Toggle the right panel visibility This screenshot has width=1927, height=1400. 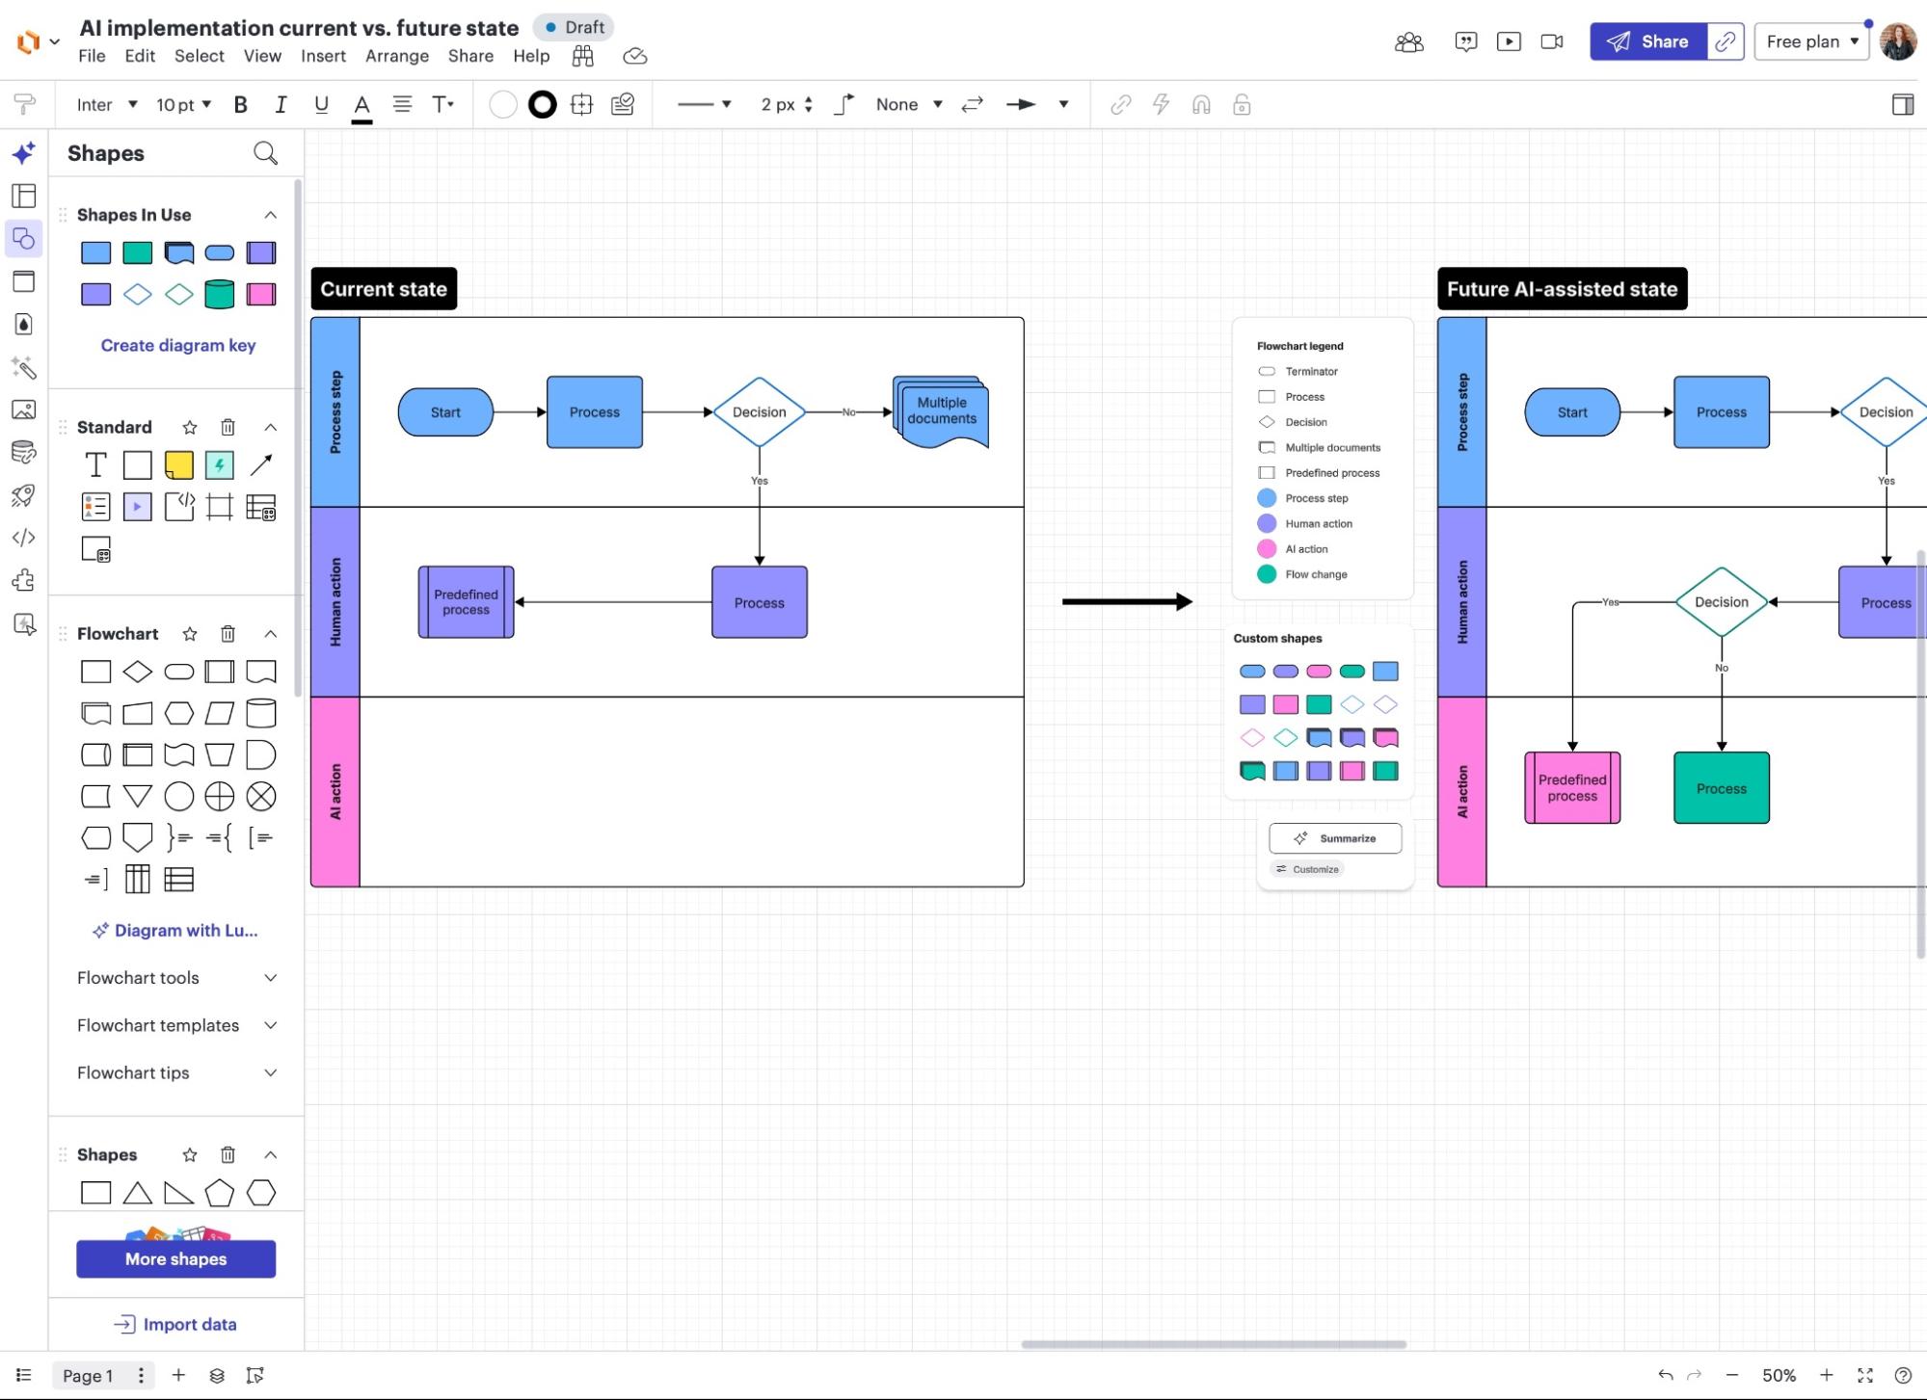1904,104
